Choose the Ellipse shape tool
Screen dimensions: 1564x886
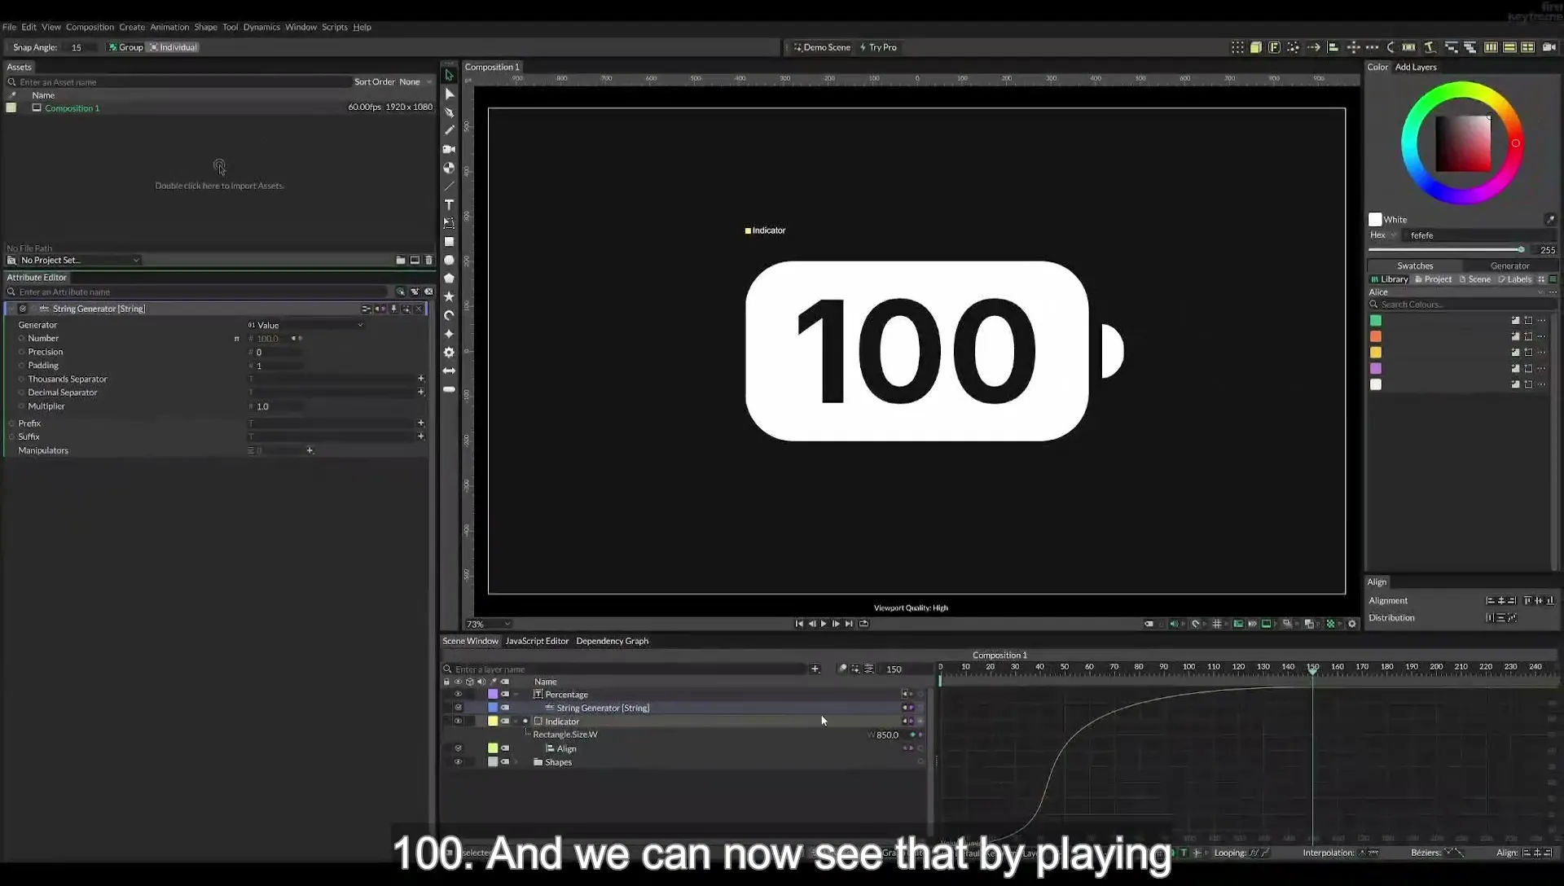[x=449, y=260]
